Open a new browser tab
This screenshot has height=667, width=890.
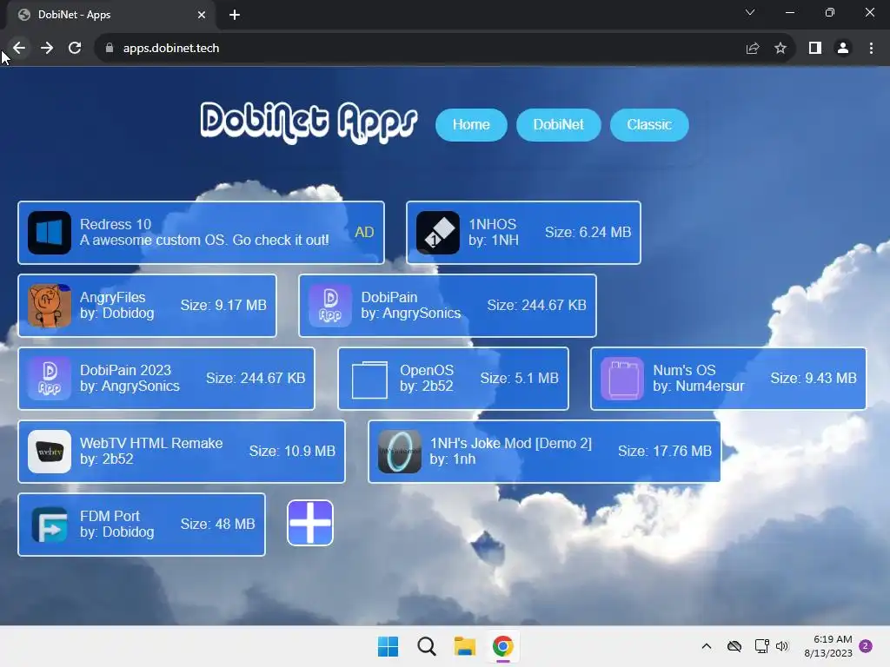pyautogui.click(x=235, y=15)
